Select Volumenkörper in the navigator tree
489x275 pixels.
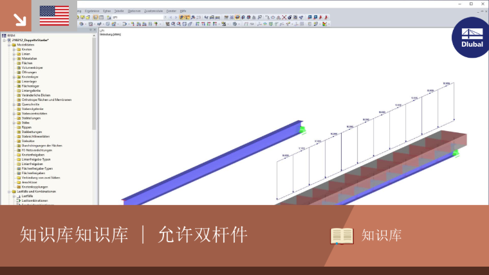click(32, 67)
